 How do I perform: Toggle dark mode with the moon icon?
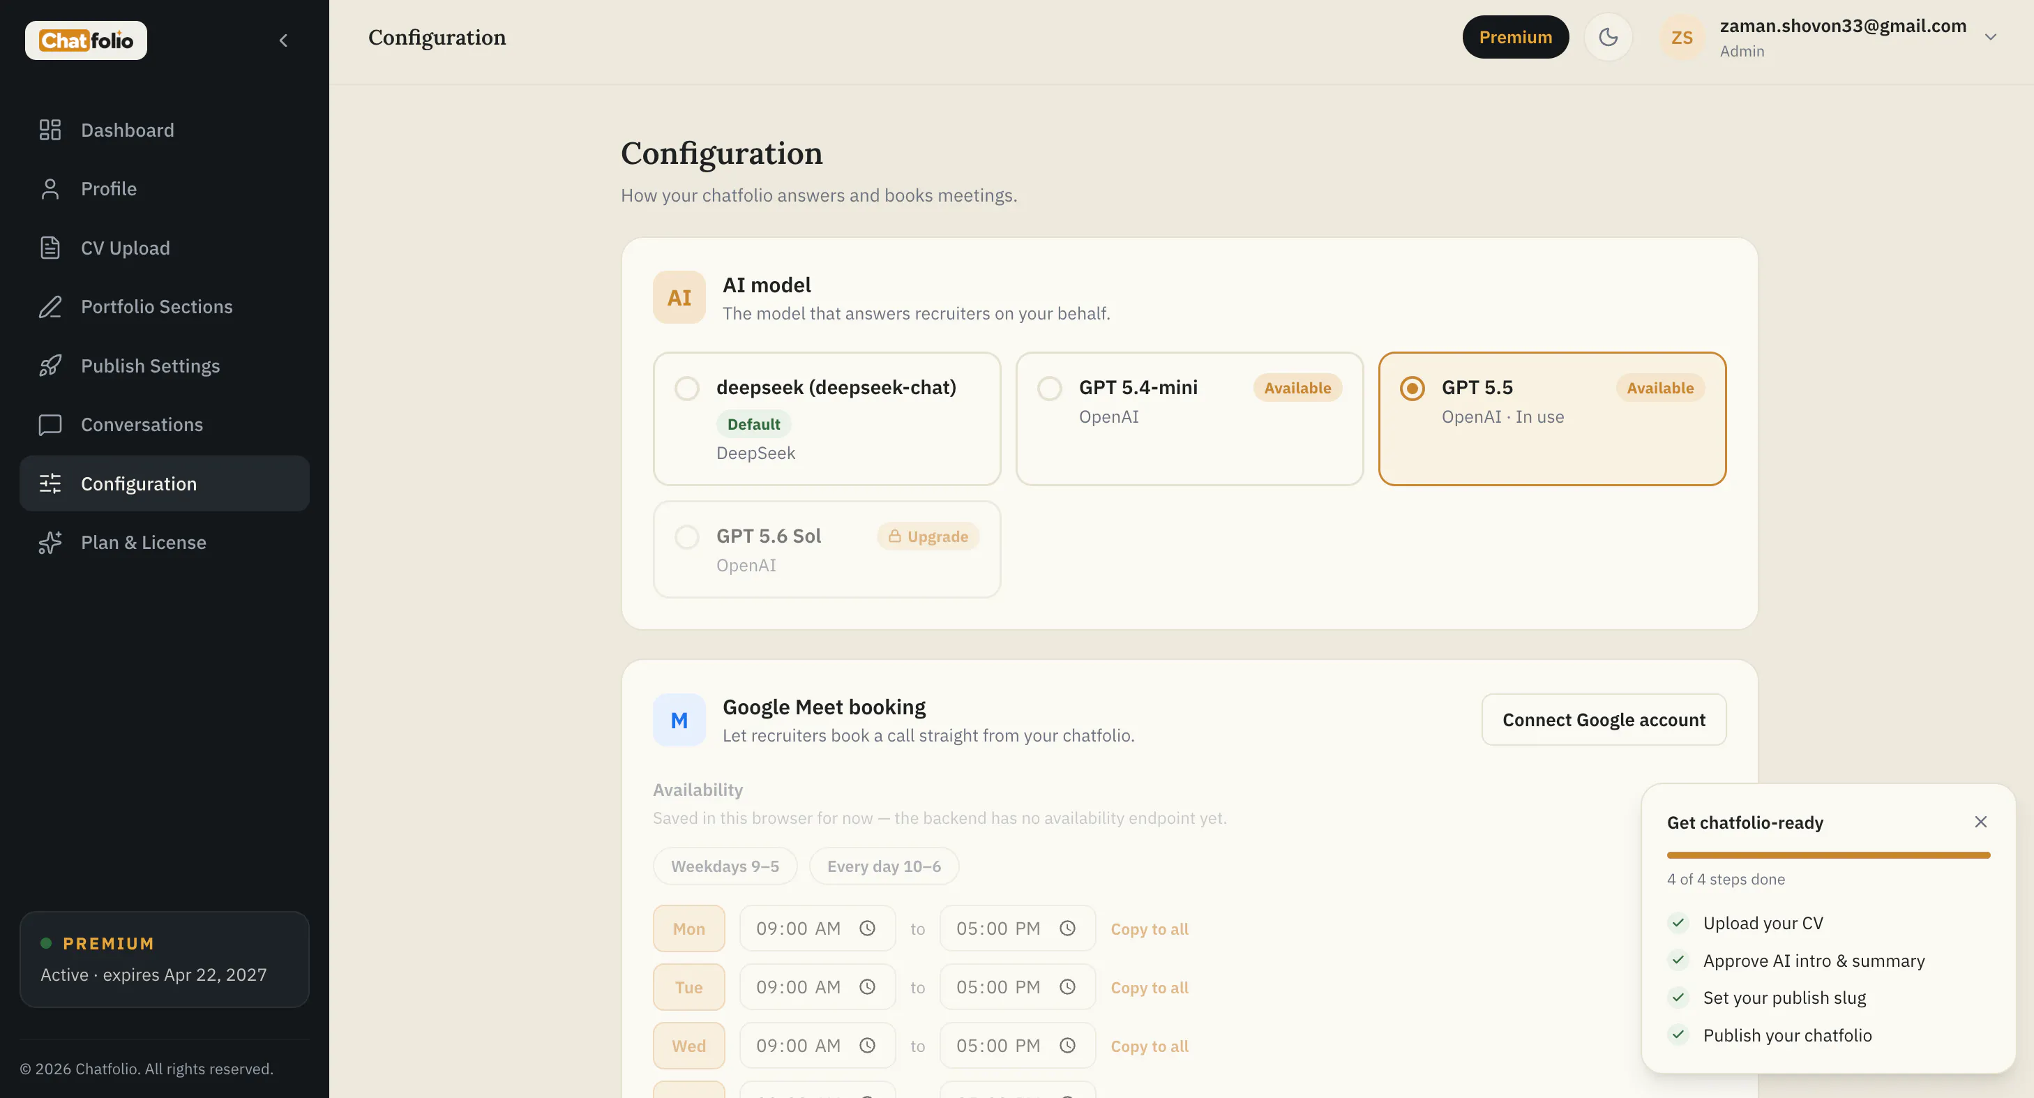(x=1609, y=37)
